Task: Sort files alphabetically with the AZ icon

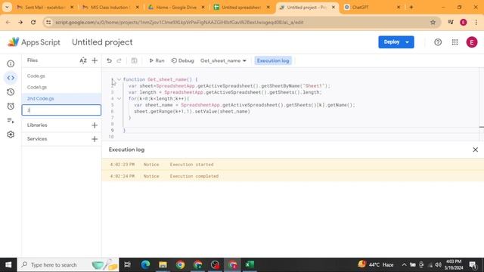Action: tap(83, 60)
